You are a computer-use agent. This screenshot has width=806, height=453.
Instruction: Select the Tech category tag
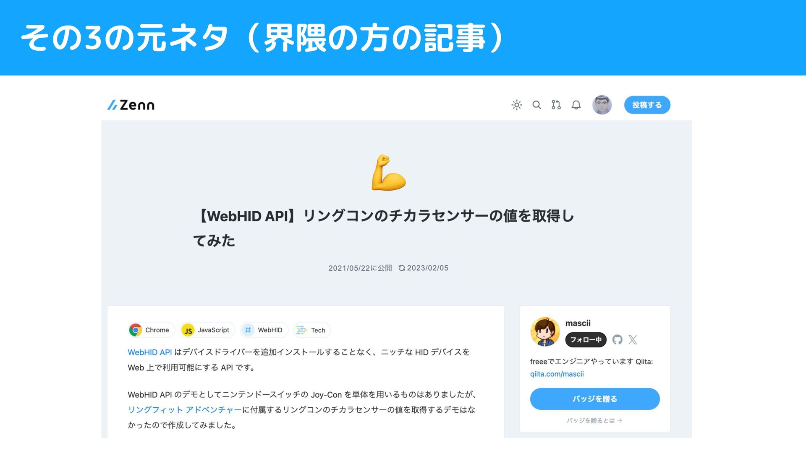312,330
